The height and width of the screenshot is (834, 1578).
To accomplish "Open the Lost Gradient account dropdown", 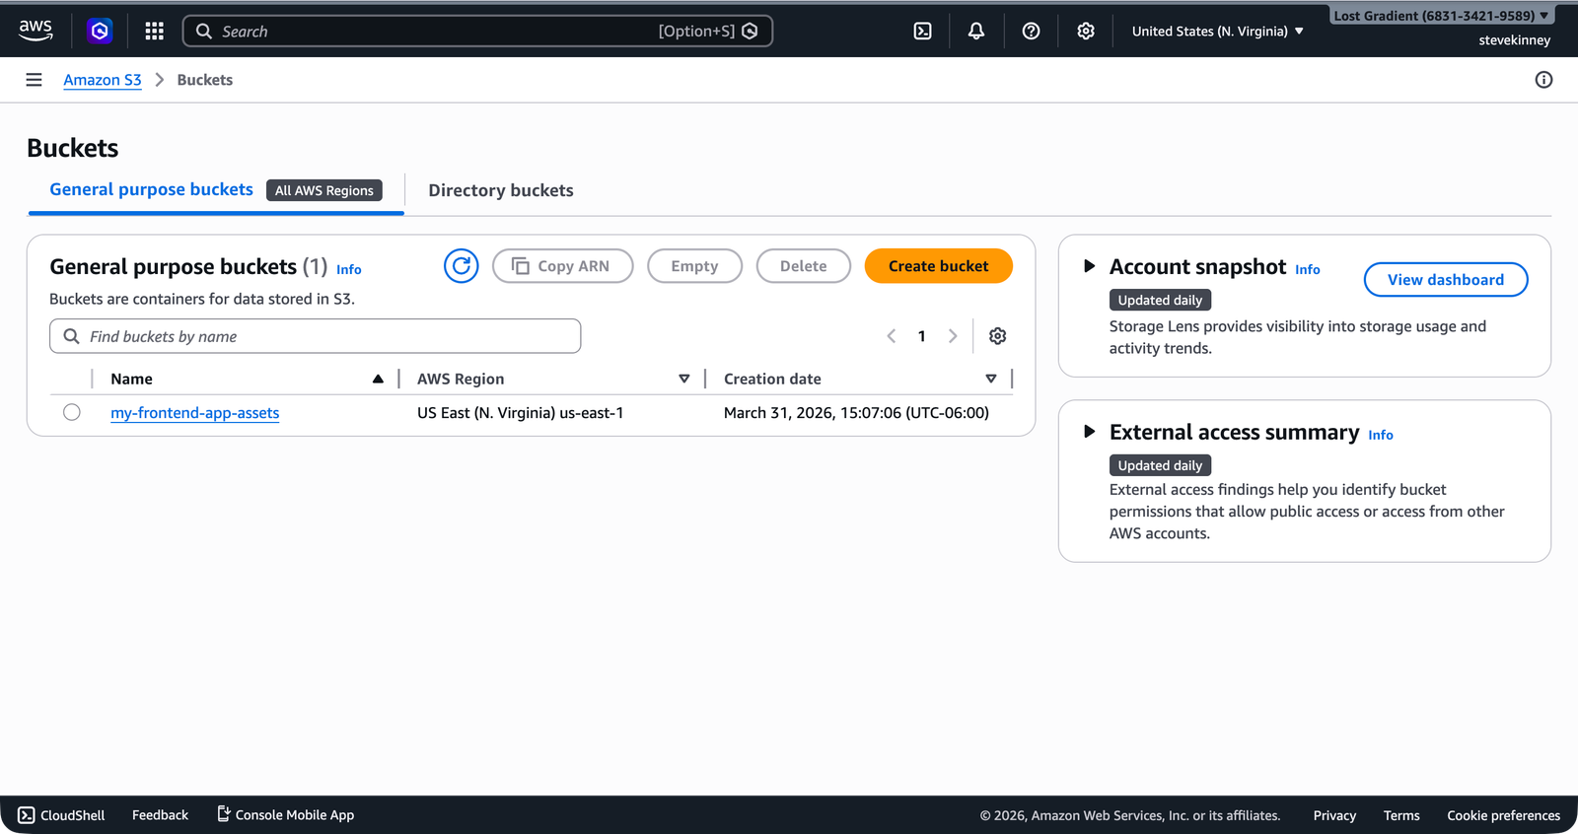I will [1440, 16].
